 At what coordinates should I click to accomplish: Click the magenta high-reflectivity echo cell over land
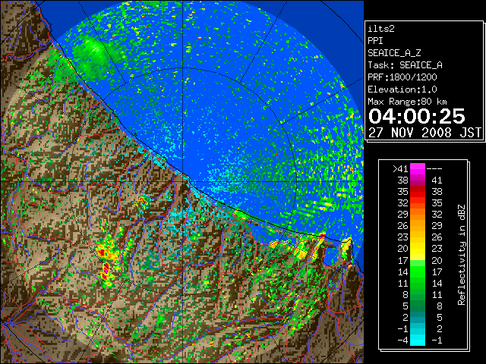[106, 268]
